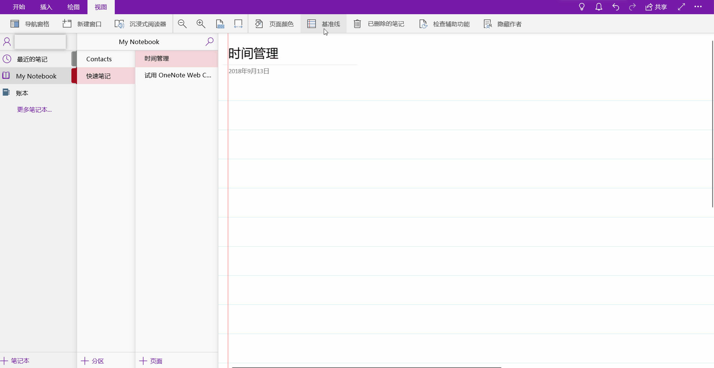Click the zoom in magnifier icon
This screenshot has width=714, height=368.
click(x=201, y=24)
